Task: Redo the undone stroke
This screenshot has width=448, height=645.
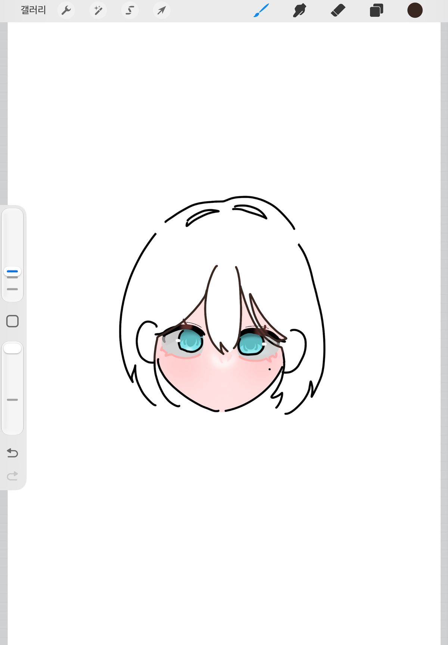Action: 12,476
